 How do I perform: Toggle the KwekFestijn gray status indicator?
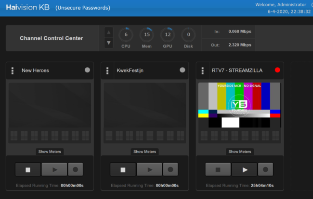(x=182, y=70)
